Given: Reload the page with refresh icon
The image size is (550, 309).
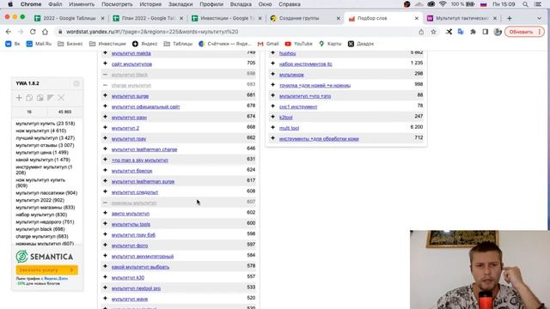Looking at the screenshot, I should pyautogui.click(x=33, y=32).
